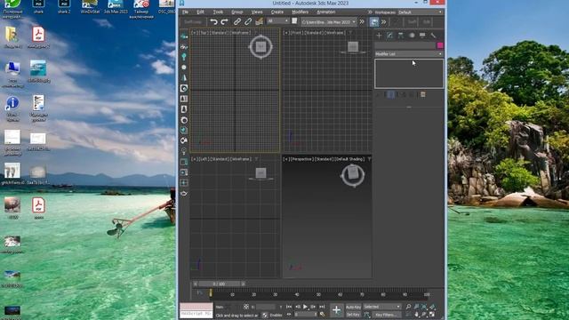Image resolution: width=569 pixels, height=320 pixels.
Task: Click Zoom Extents All in navigation controls
Action: 432,307
